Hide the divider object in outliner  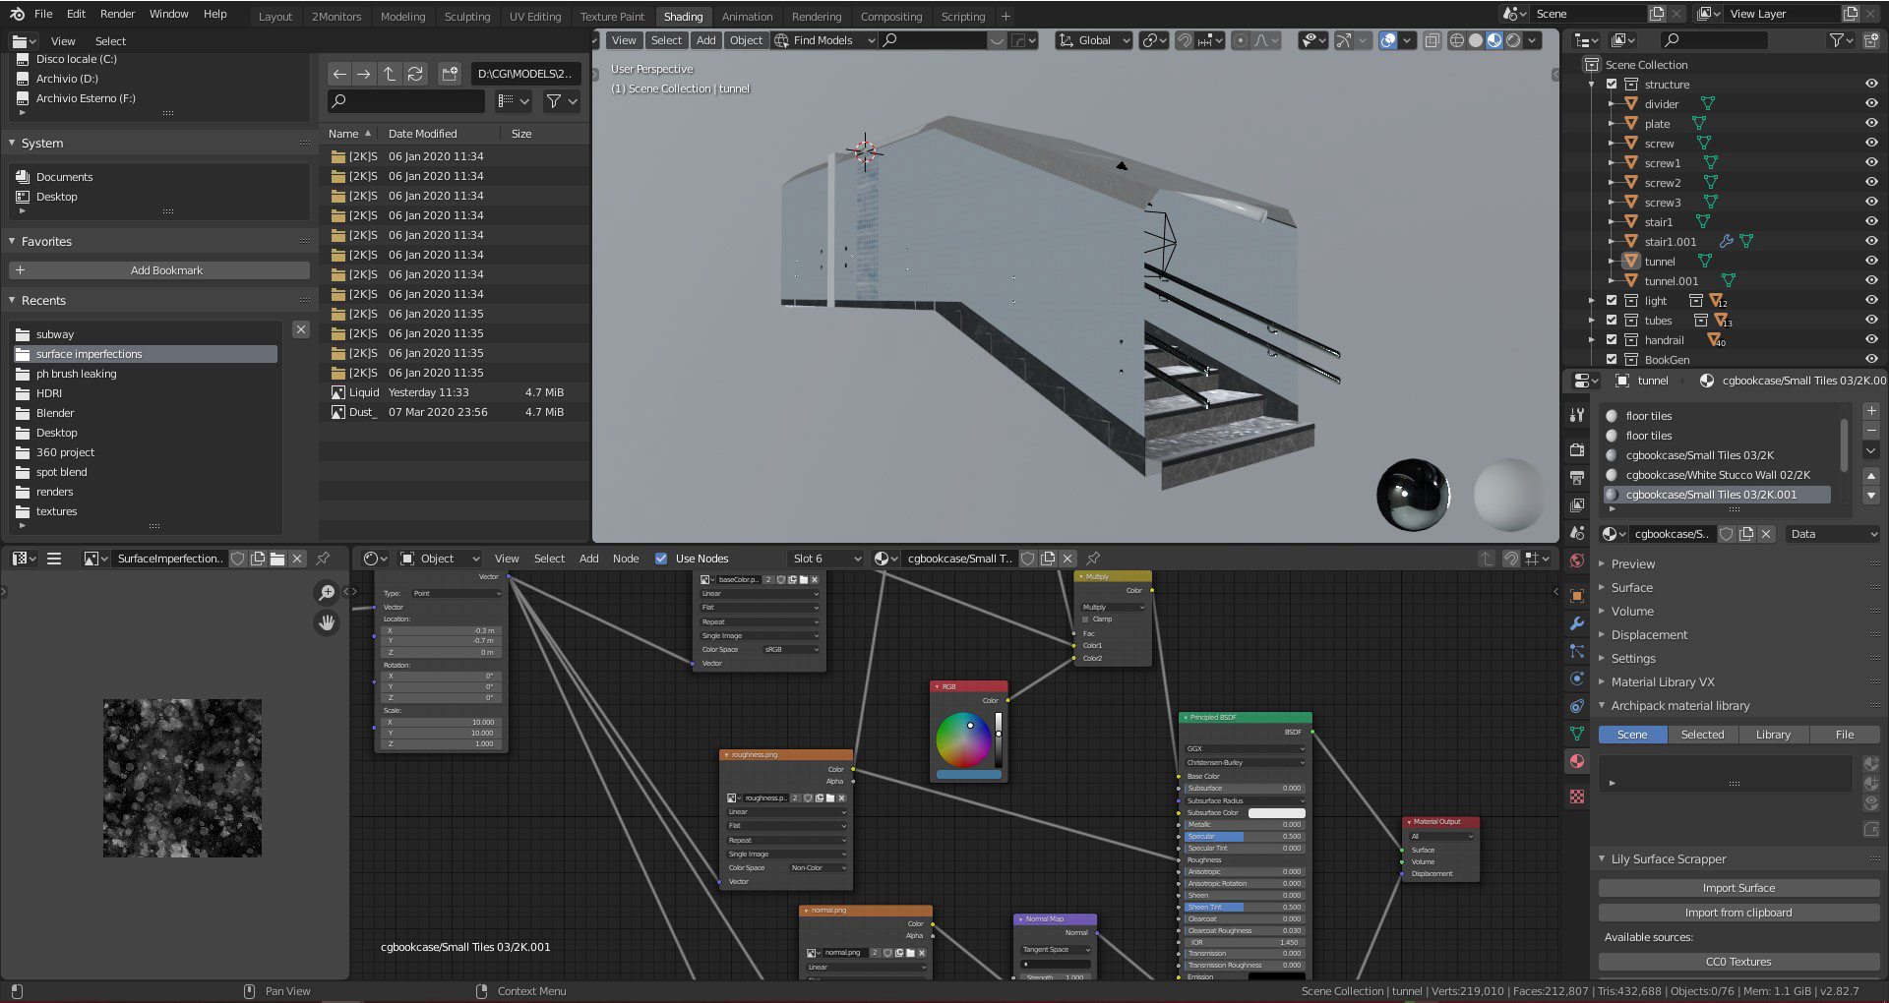tap(1871, 103)
